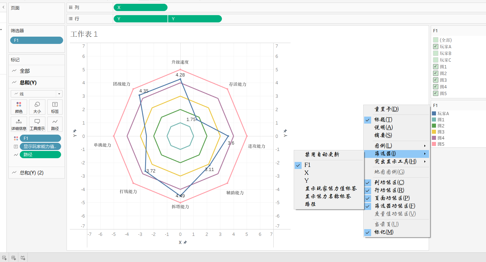Image resolution: width=486 pixels, height=262 pixels.
Task: Click the 显示玩家能力值 pill on marks card
Action: 40,147
